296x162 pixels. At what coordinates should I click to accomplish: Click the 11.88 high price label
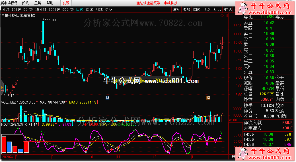coord(51,20)
